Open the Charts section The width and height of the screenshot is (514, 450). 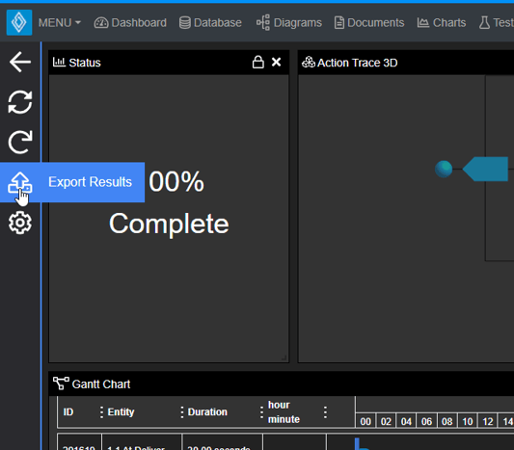[442, 23]
